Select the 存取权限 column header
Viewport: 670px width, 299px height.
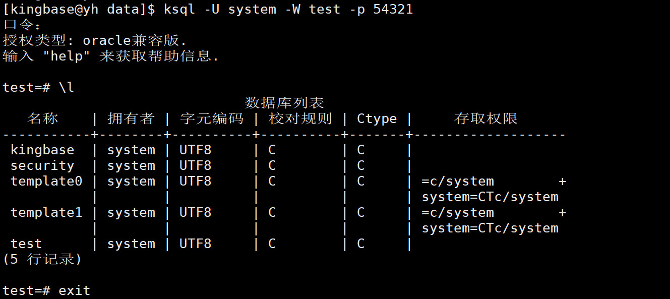pyautogui.click(x=485, y=118)
